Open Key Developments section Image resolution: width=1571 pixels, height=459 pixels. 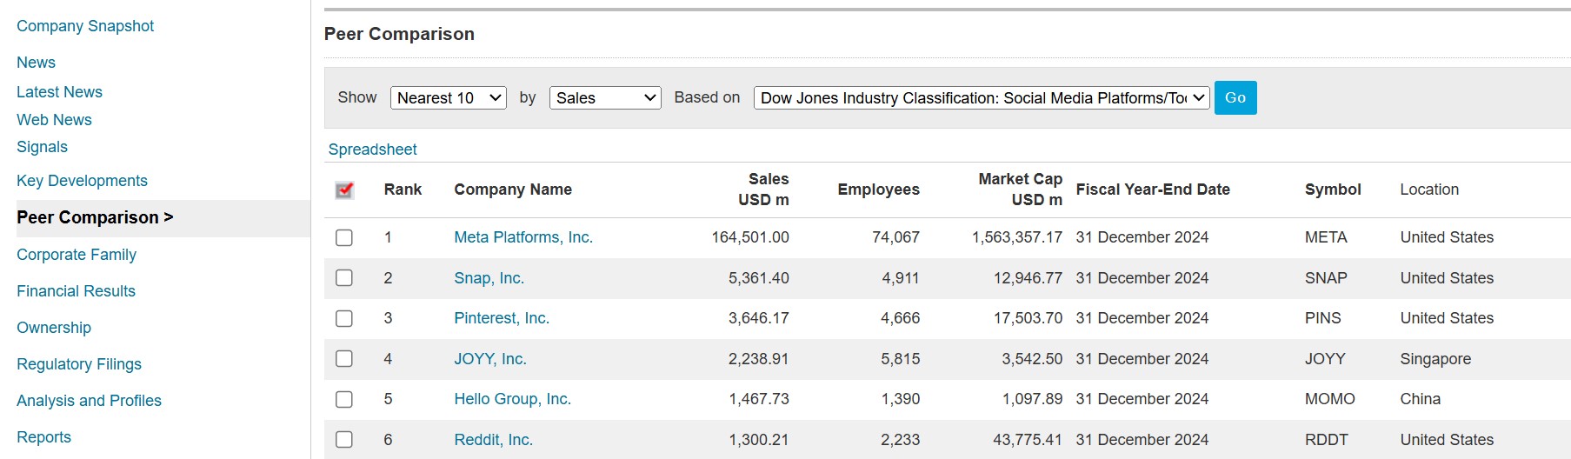(x=82, y=181)
